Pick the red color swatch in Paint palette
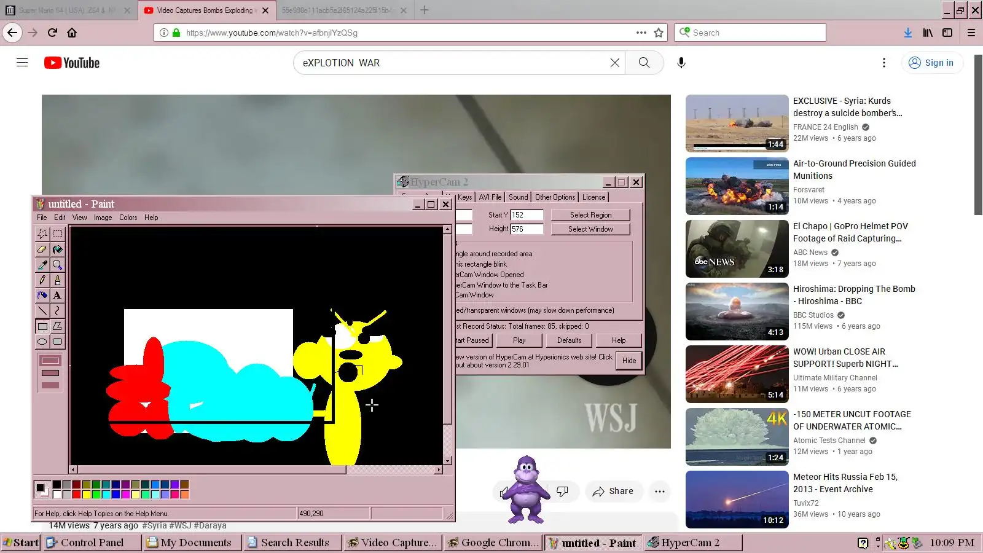Screen dimensions: 983x553 76,494
